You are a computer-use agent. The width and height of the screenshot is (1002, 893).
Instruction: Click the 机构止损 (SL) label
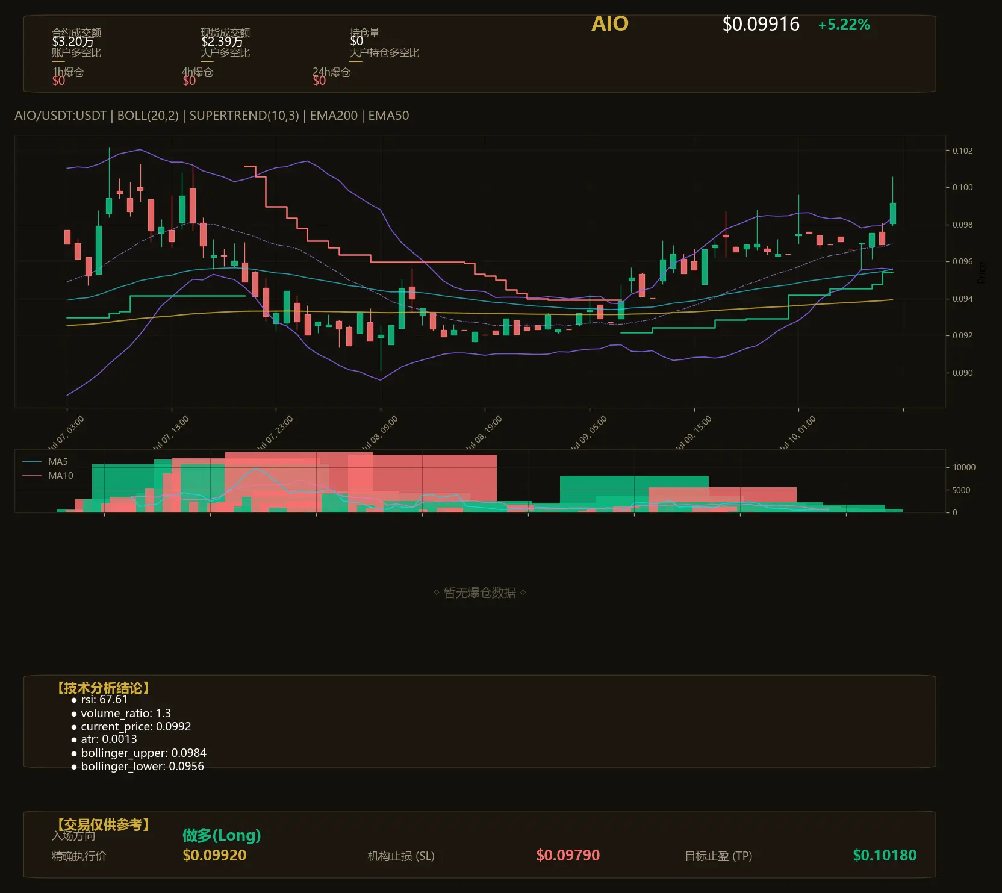(401, 856)
